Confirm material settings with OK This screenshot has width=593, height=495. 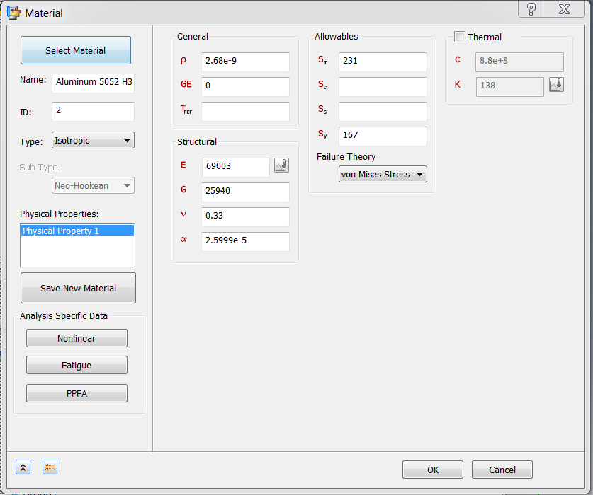pyautogui.click(x=432, y=470)
